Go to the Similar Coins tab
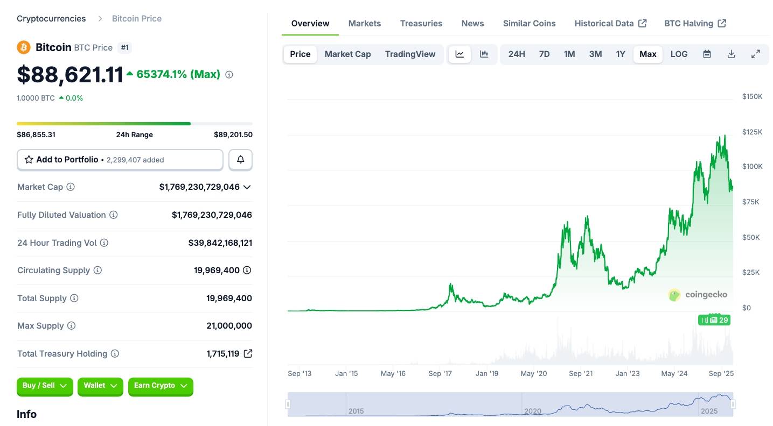This screenshot has width=773, height=426. 529,23
